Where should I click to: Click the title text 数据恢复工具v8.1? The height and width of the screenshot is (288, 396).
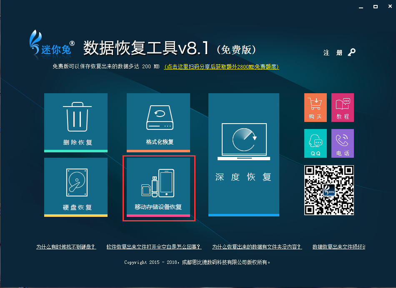[x=146, y=48]
